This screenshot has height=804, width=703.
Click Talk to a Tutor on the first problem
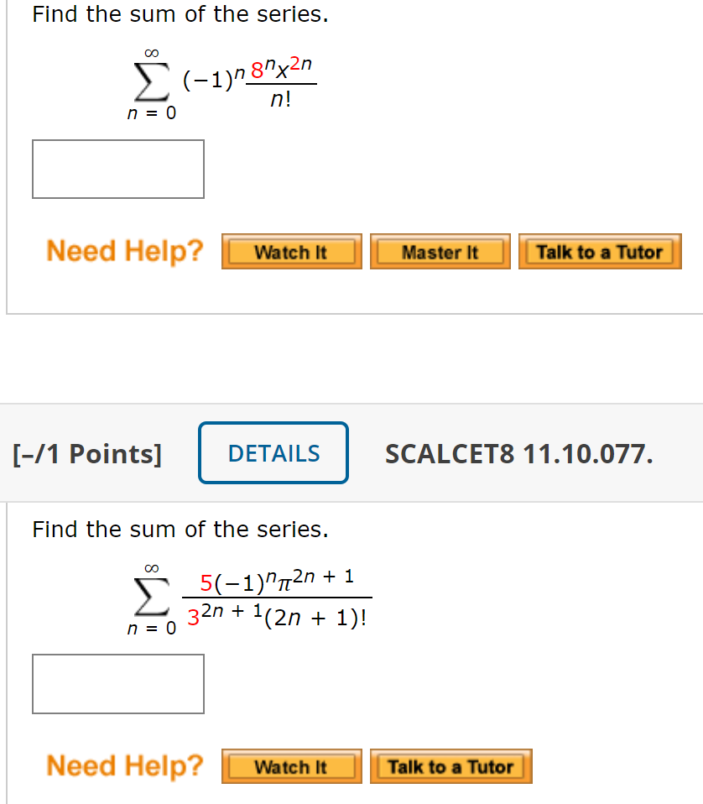pos(599,250)
